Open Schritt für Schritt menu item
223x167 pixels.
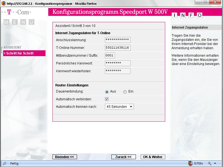click(24, 53)
